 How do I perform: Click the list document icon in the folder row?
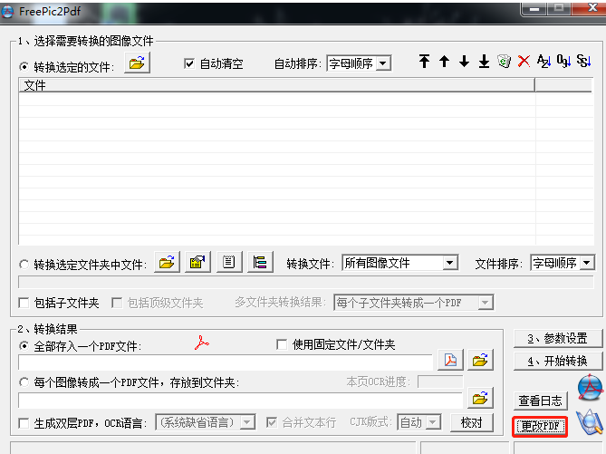coord(229,262)
